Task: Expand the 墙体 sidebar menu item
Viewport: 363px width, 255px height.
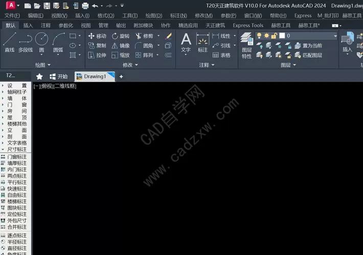Action: tap(16, 98)
